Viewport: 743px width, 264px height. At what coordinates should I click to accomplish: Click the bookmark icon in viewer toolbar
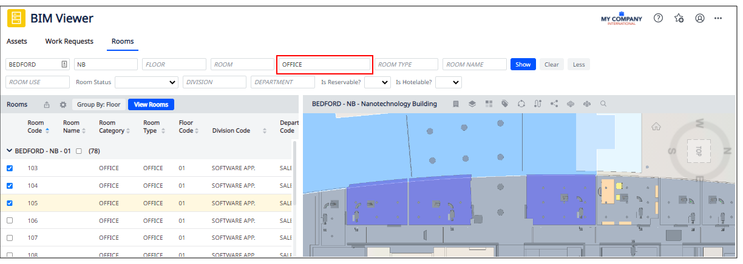pyautogui.click(x=456, y=104)
